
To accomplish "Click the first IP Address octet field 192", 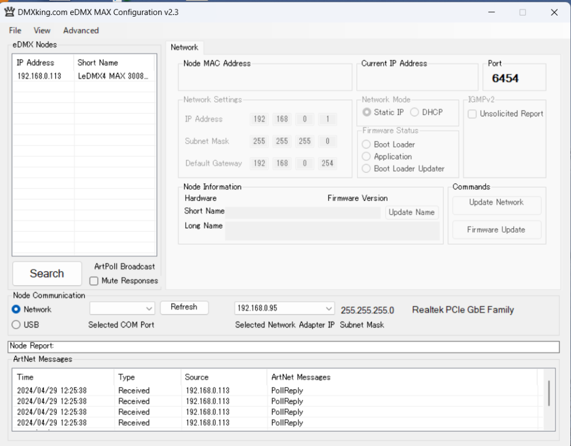I will pos(259,119).
